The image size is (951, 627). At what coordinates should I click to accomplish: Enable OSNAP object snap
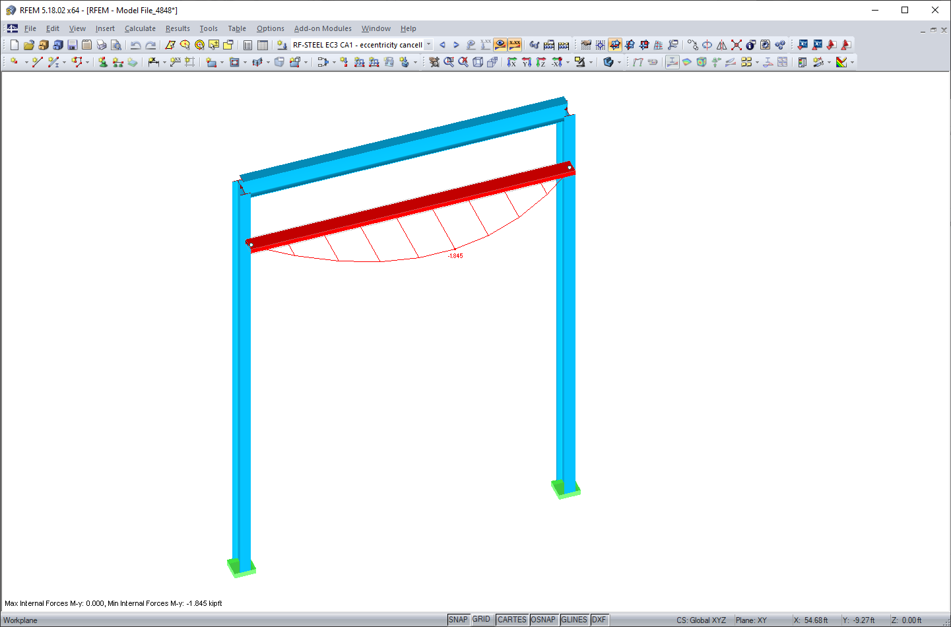(544, 619)
